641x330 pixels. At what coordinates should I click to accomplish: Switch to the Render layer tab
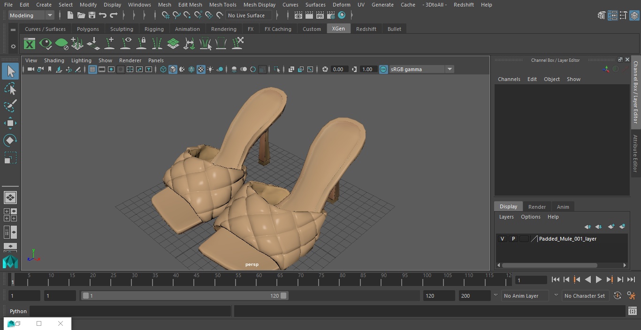click(x=537, y=207)
